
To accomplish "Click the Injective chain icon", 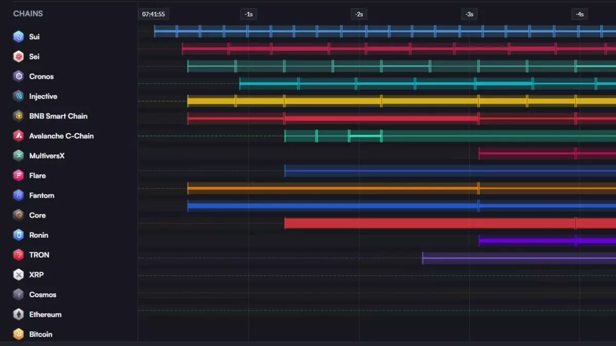I will [18, 96].
